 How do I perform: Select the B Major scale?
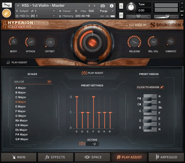coord(20,93)
